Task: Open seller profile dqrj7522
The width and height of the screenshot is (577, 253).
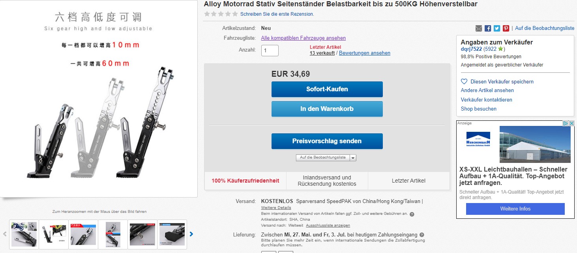Action: tap(471, 49)
